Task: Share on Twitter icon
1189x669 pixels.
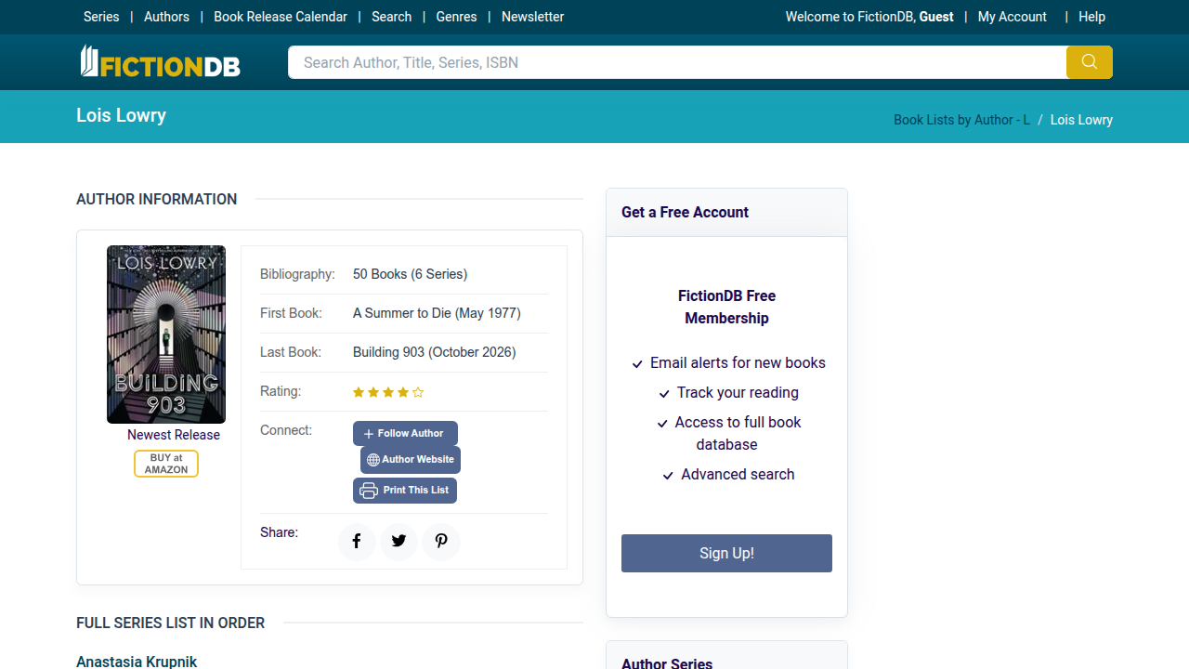Action: pos(399,542)
